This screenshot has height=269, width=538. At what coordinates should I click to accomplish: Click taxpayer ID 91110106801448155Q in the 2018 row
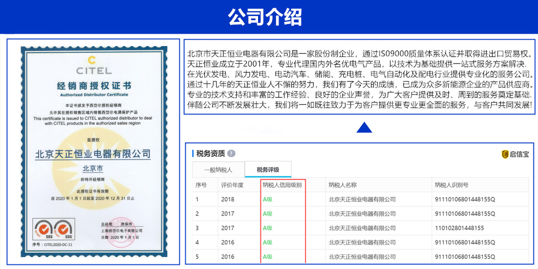click(465, 199)
